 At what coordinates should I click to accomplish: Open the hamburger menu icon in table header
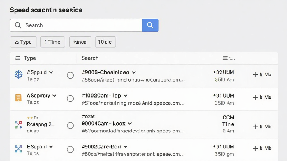(225, 58)
